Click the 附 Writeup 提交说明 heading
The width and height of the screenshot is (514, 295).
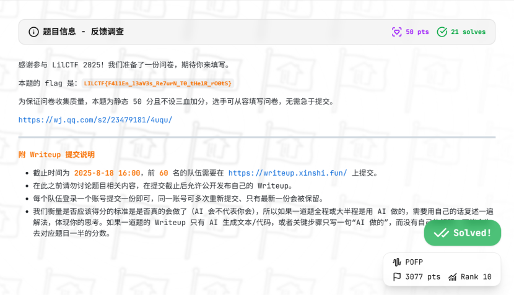[x=56, y=155]
